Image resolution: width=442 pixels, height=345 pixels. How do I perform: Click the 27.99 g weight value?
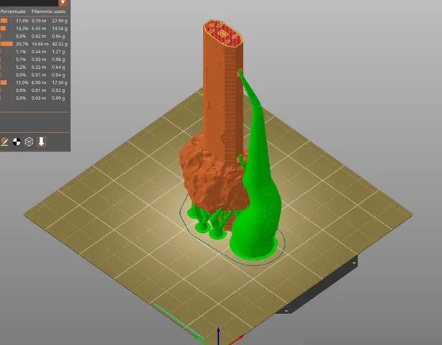coord(60,21)
